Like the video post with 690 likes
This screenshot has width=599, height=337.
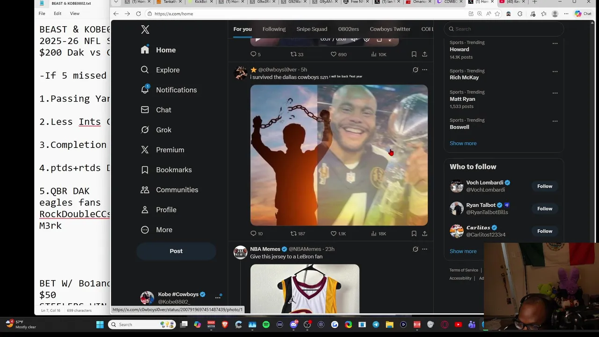[338, 54]
